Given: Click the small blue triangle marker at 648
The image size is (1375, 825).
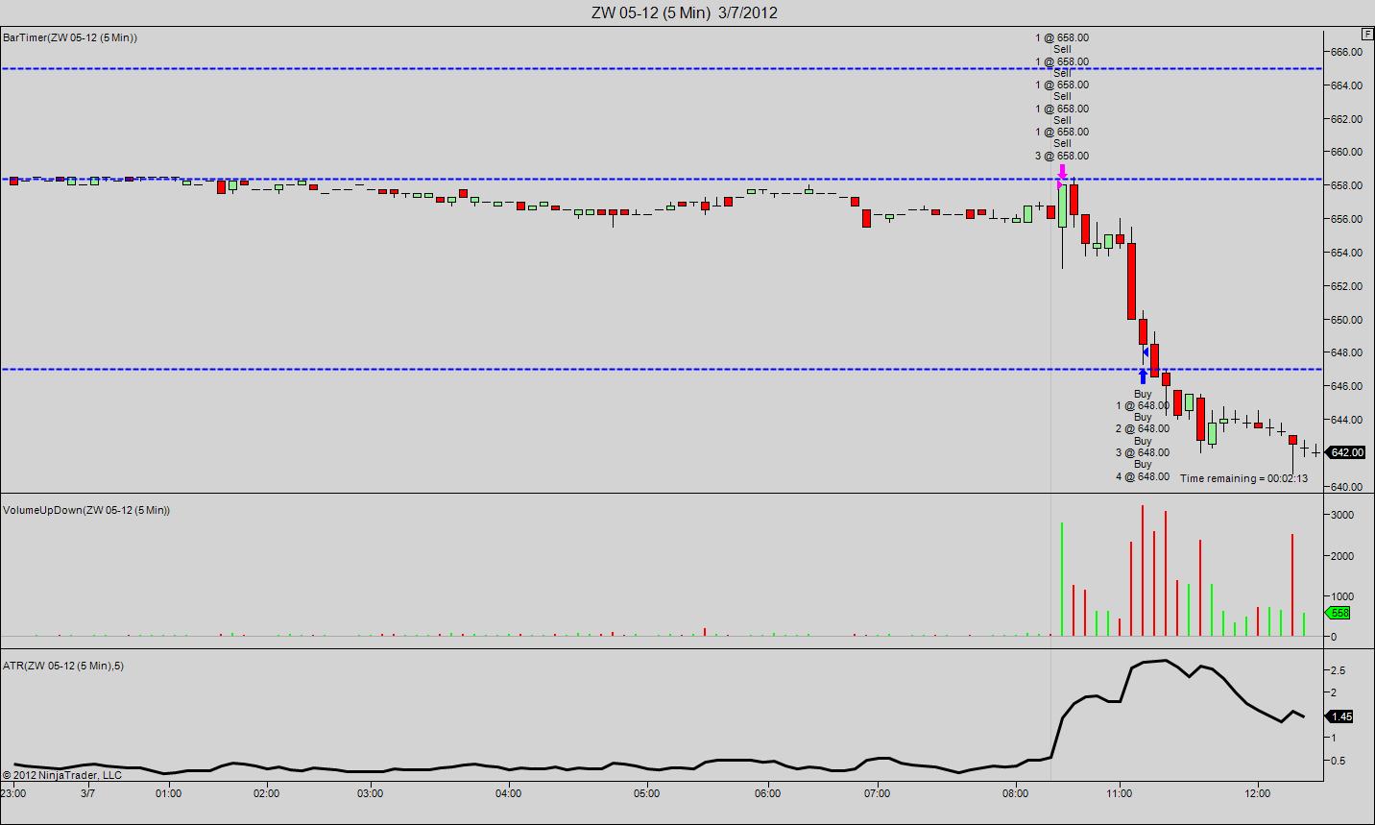Looking at the screenshot, I should point(1146,352).
